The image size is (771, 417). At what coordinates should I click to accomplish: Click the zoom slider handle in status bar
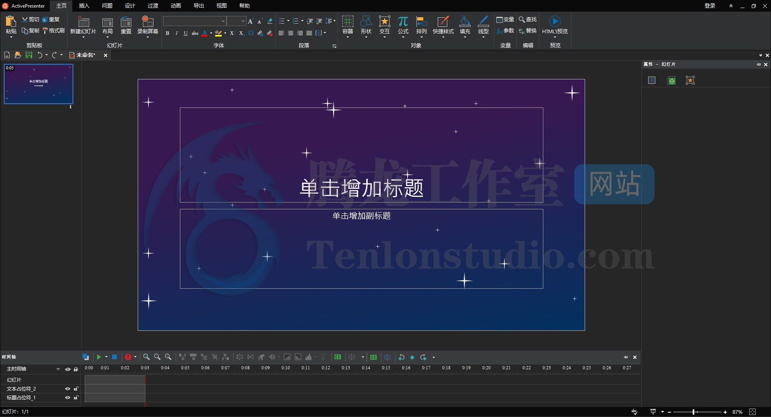click(x=693, y=412)
